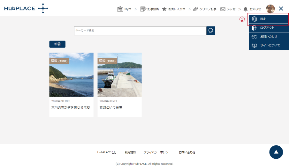Click the 新着 button
The height and width of the screenshot is (167, 289).
click(x=57, y=44)
